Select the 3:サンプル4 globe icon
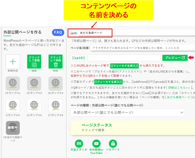 (x=13, y=106)
